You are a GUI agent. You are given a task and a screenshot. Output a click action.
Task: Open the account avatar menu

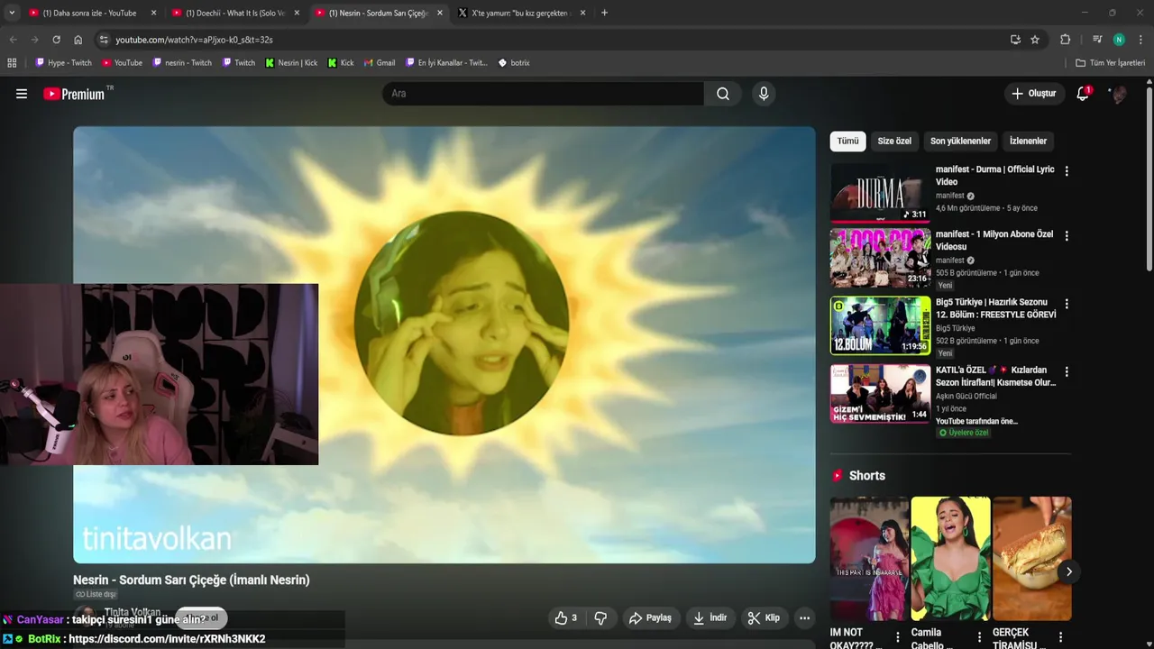tap(1118, 94)
